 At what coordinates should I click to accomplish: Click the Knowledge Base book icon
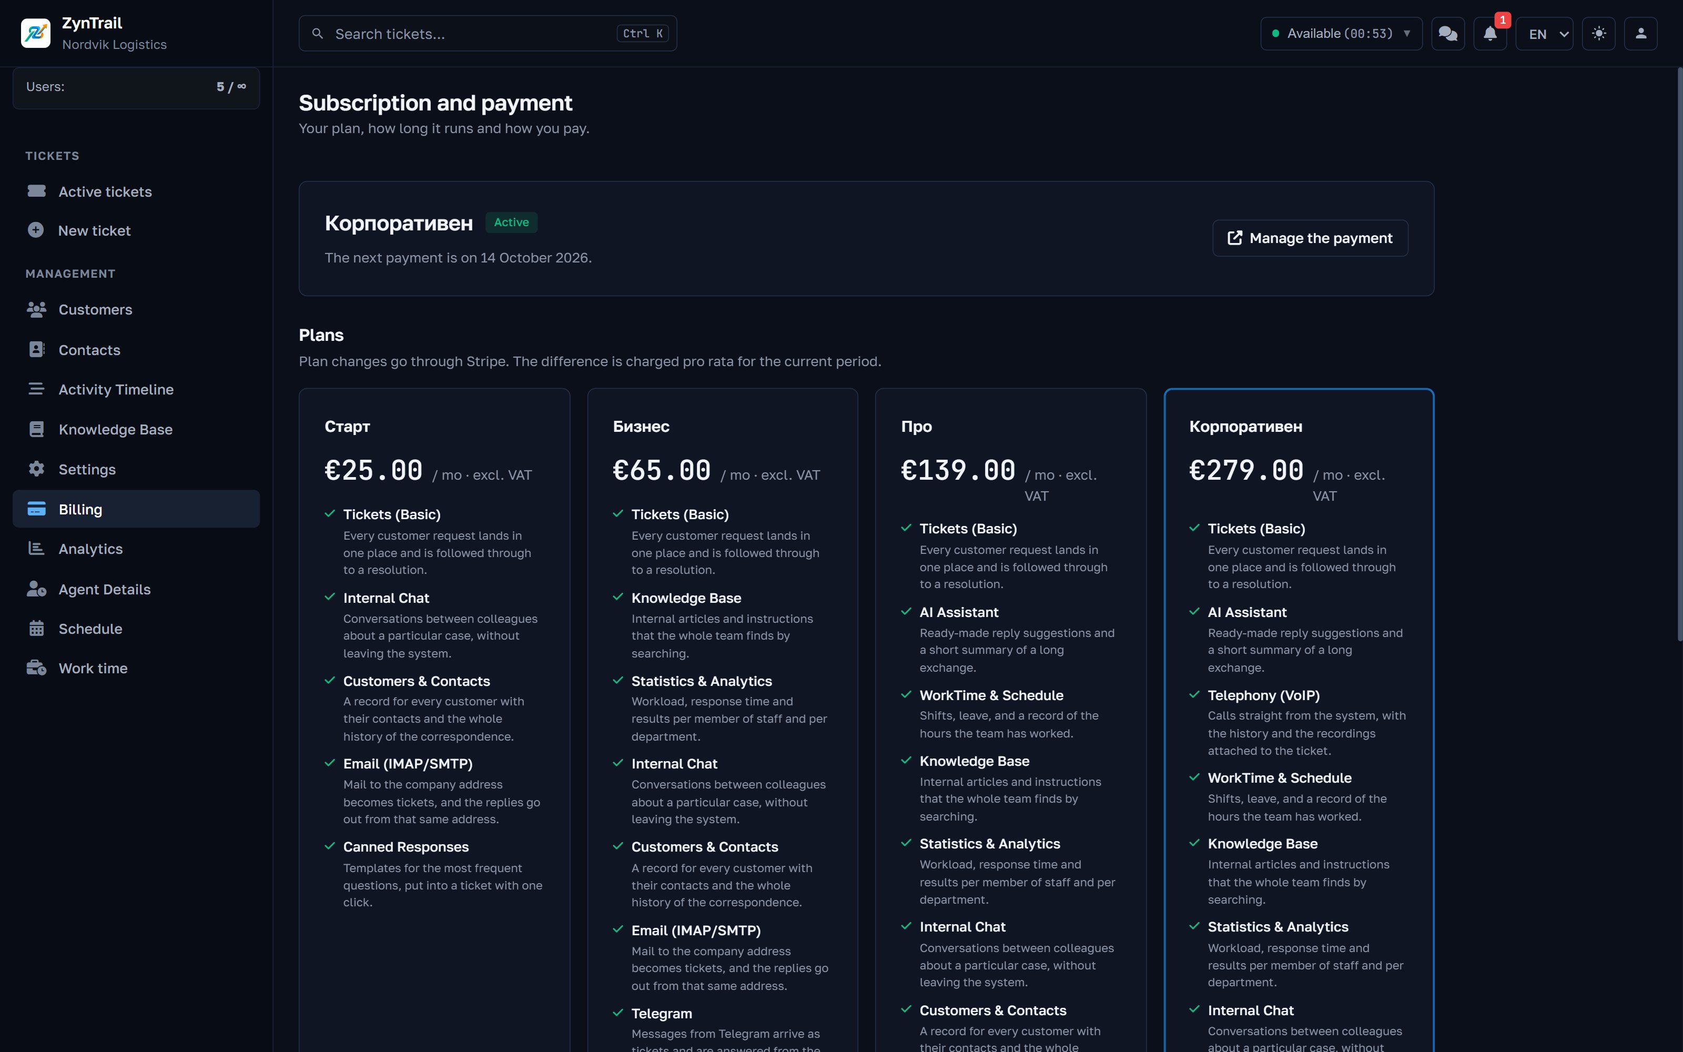click(x=36, y=429)
